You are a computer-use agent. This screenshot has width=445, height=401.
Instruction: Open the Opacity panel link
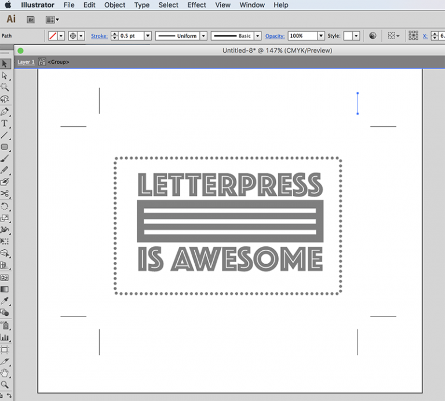[275, 36]
